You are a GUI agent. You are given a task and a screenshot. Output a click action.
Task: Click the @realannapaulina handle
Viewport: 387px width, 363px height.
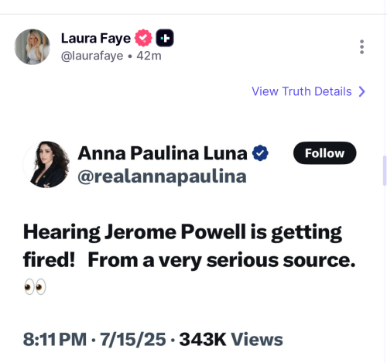[x=162, y=176]
